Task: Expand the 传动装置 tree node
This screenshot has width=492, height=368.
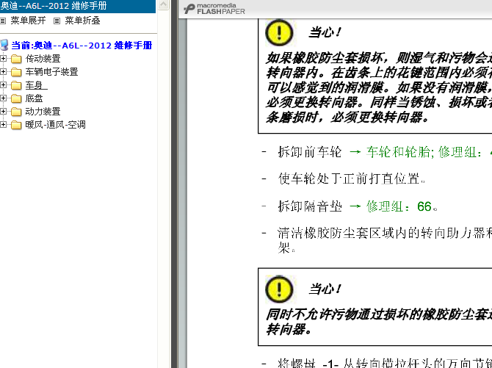Action: (3, 59)
